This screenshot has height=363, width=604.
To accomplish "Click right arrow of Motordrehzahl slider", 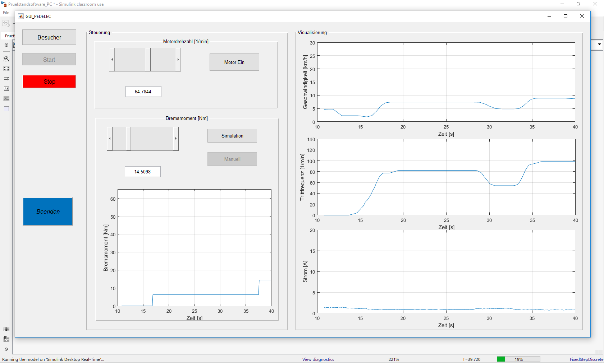I will click(178, 60).
